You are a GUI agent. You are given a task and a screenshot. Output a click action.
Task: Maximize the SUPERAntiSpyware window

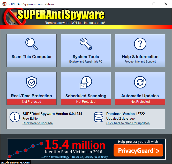click(154, 4)
